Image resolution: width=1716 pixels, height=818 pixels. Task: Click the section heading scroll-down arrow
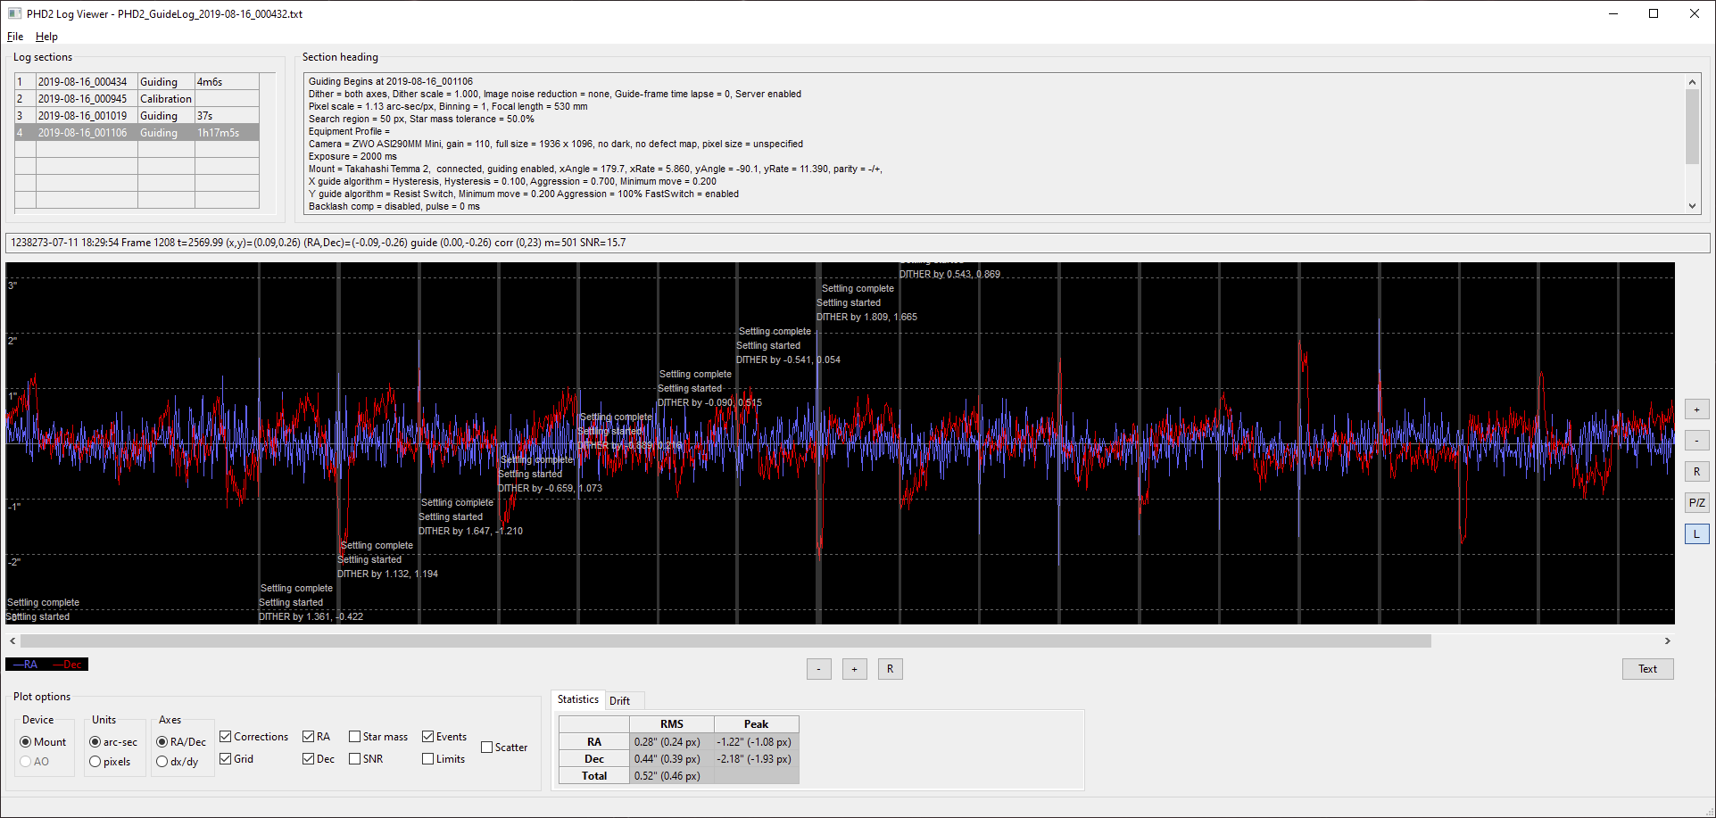pyautogui.click(x=1692, y=206)
